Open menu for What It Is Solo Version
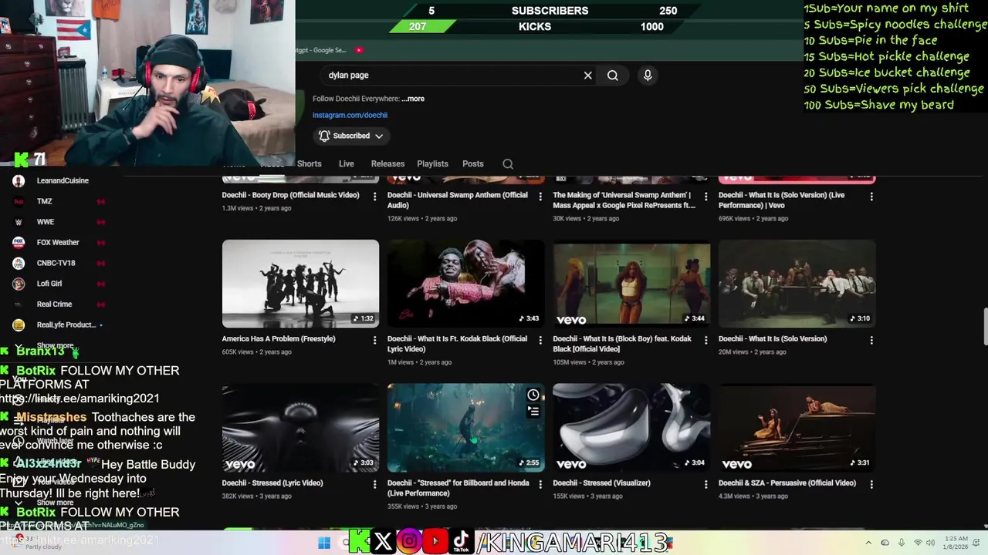988x555 pixels. (871, 340)
